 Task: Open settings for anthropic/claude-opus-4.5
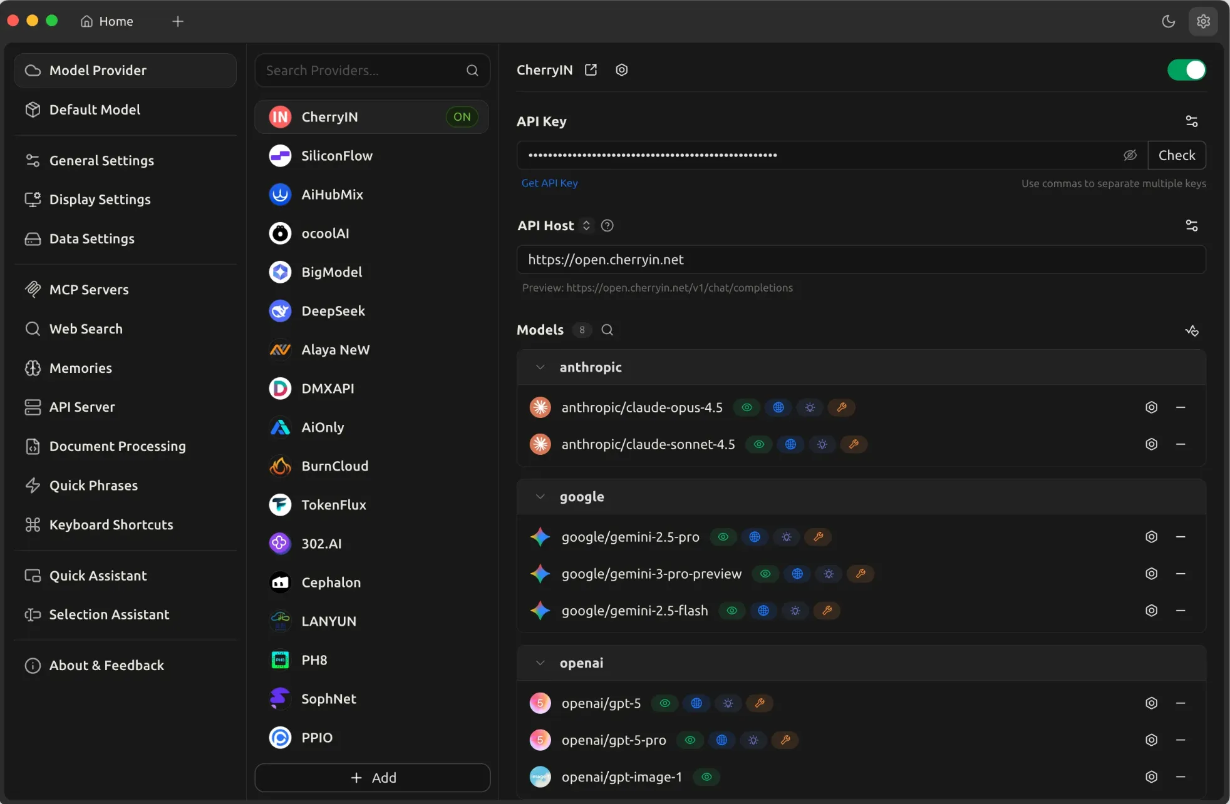pyautogui.click(x=1151, y=407)
